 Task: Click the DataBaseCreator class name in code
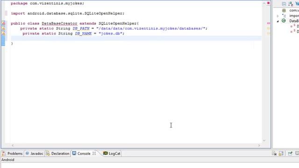(x=59, y=23)
